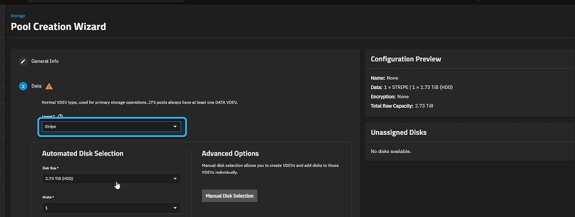The image size is (575, 217).
Task: Open the Layout dropdown showing Stripe
Action: point(111,127)
